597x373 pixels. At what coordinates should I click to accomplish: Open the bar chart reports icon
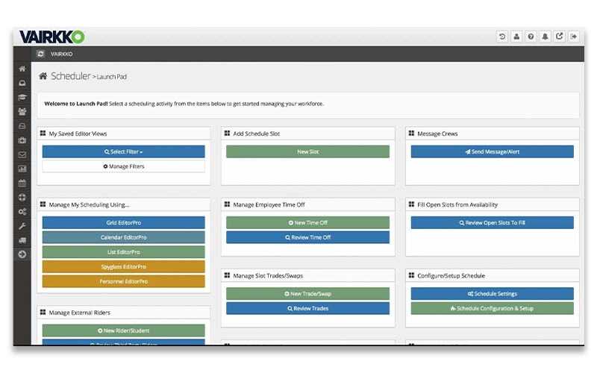tap(22, 169)
